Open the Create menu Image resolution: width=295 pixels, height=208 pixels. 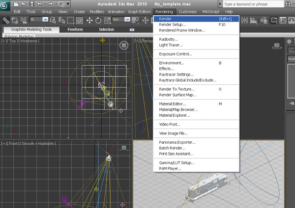point(79,12)
